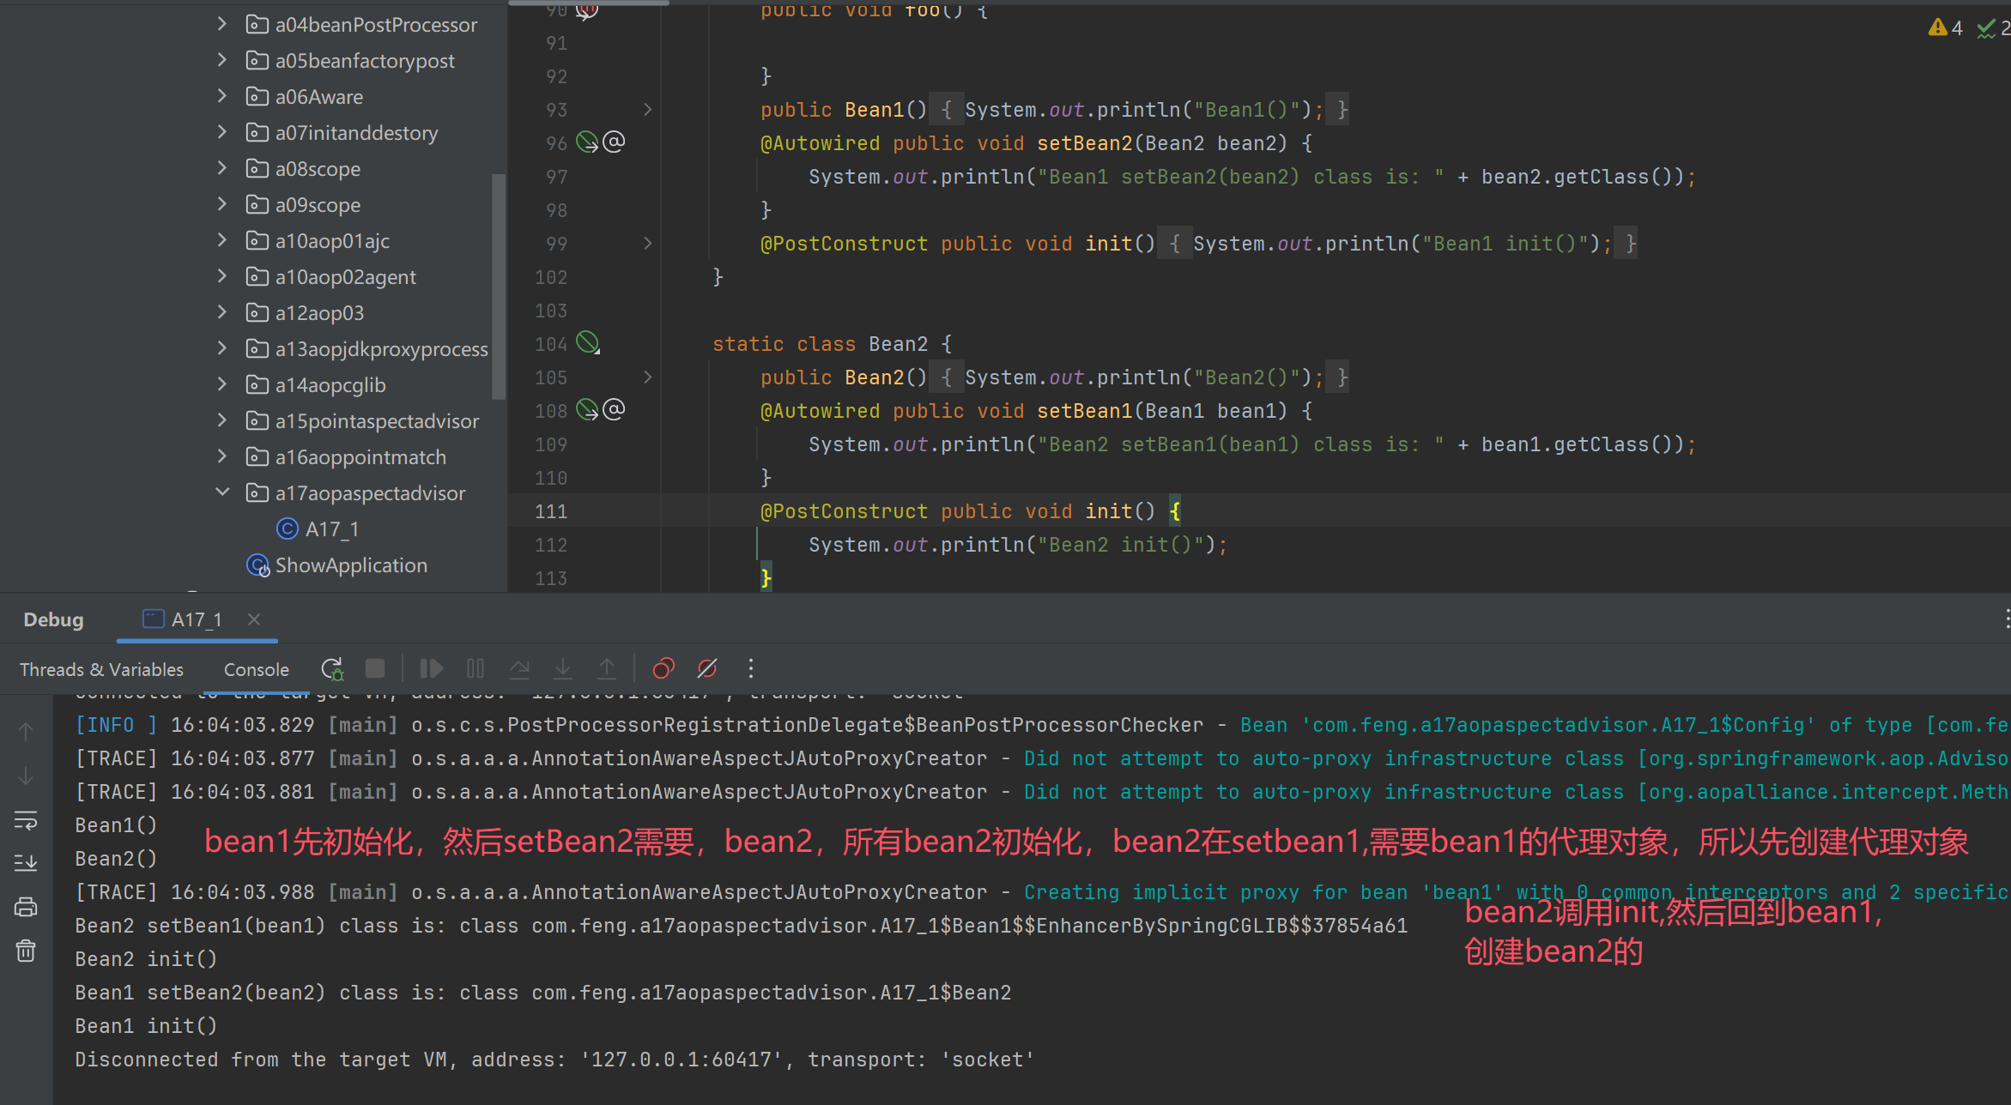Switch to the Console tab
The height and width of the screenshot is (1105, 2011).
click(256, 669)
